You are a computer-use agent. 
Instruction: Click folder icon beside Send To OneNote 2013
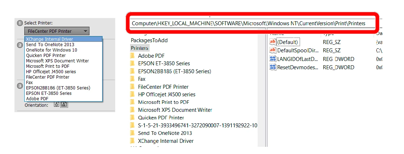click(133, 133)
